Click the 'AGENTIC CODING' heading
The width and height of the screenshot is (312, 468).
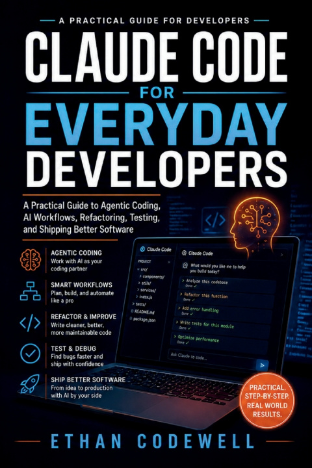pyautogui.click(x=76, y=253)
